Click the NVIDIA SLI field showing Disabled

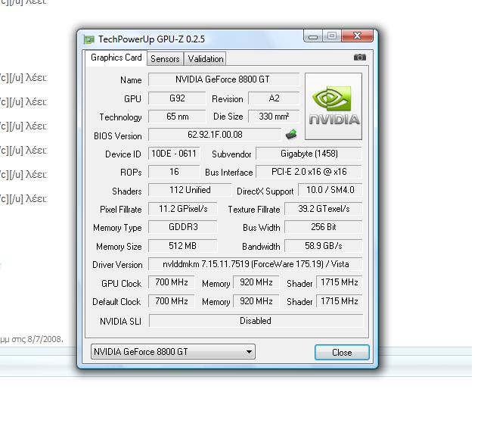256,321
